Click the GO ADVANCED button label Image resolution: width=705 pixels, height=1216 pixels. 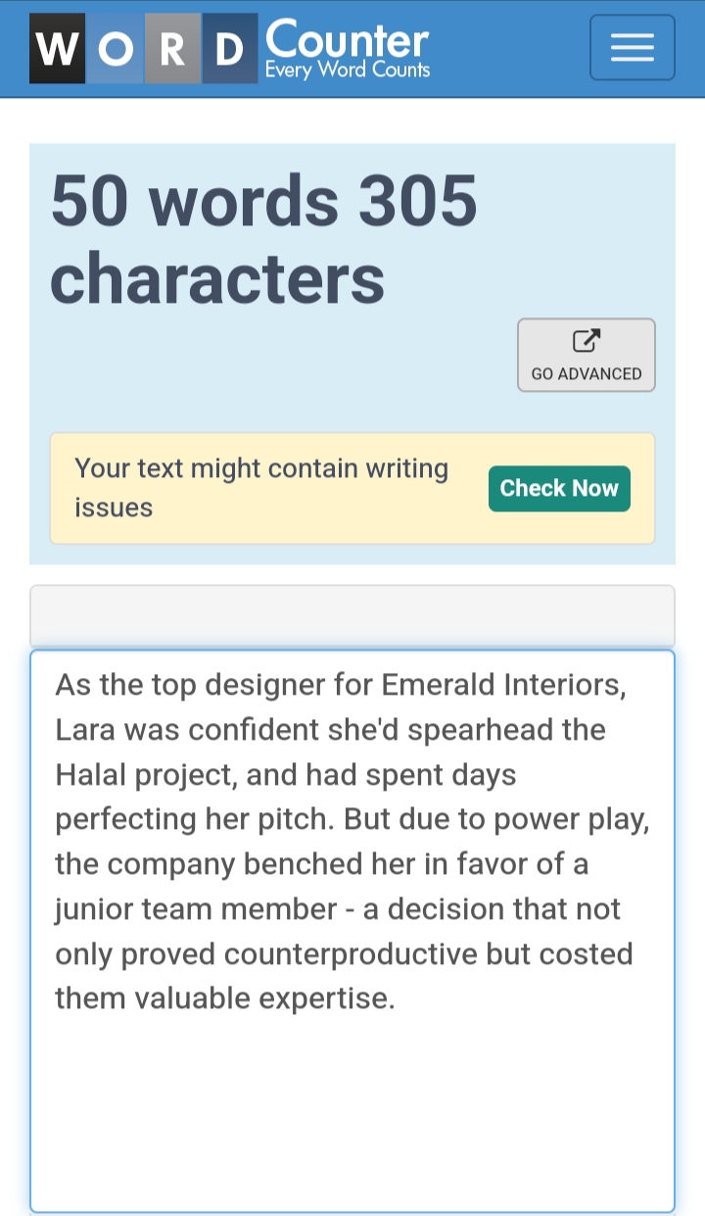pyautogui.click(x=587, y=373)
